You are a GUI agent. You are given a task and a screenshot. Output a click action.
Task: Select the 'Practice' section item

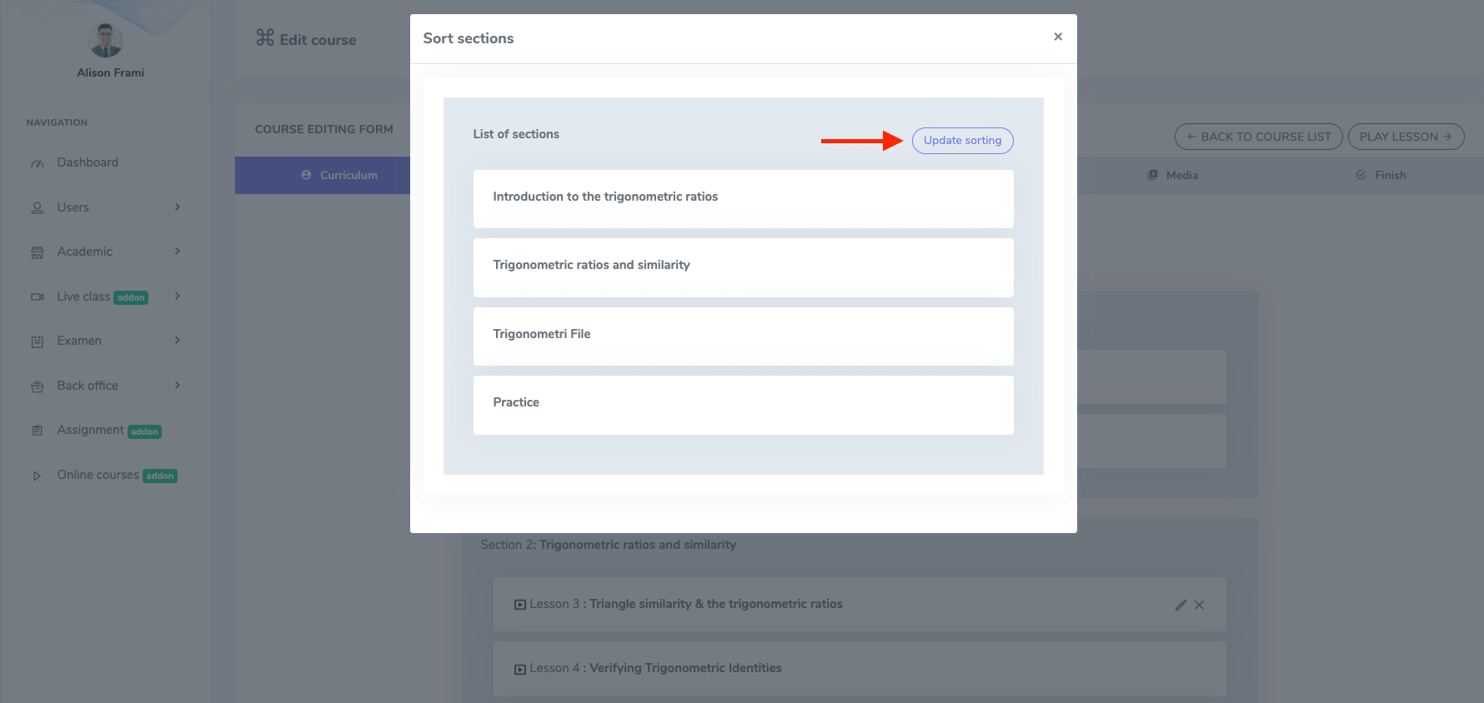(x=743, y=405)
